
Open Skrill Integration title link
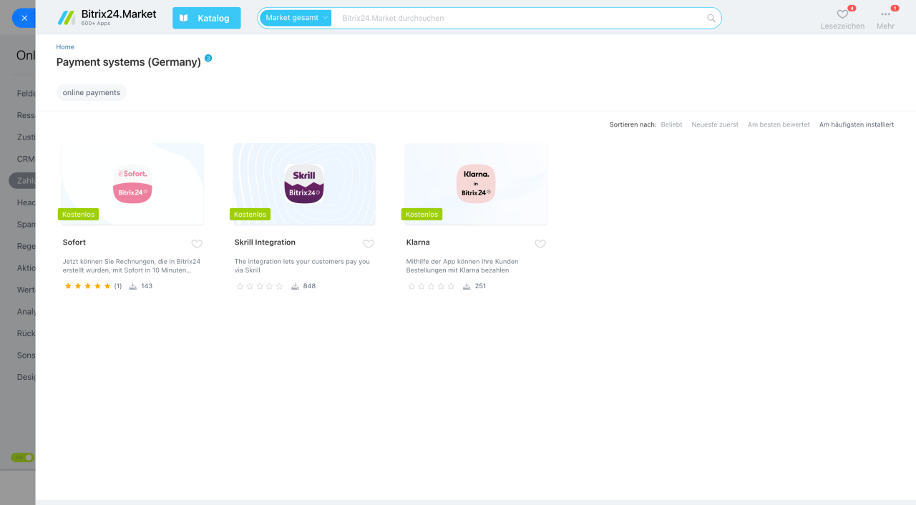265,242
